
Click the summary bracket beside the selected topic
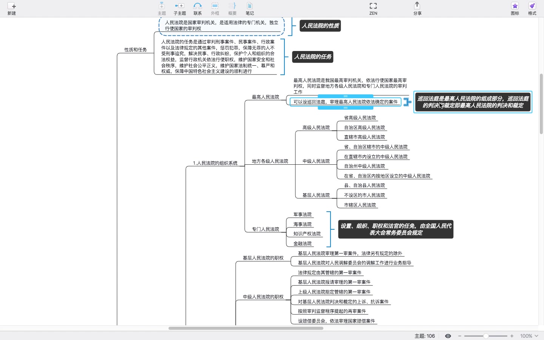tap(407, 102)
